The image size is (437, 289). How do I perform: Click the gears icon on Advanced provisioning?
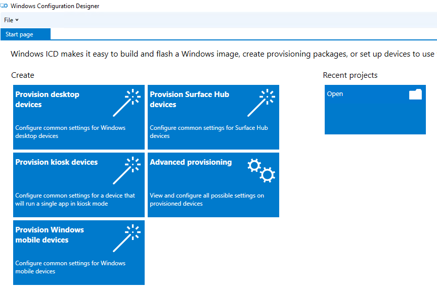(x=261, y=170)
